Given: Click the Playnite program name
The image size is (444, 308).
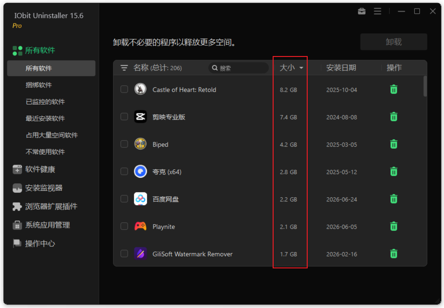Looking at the screenshot, I should [x=164, y=227].
